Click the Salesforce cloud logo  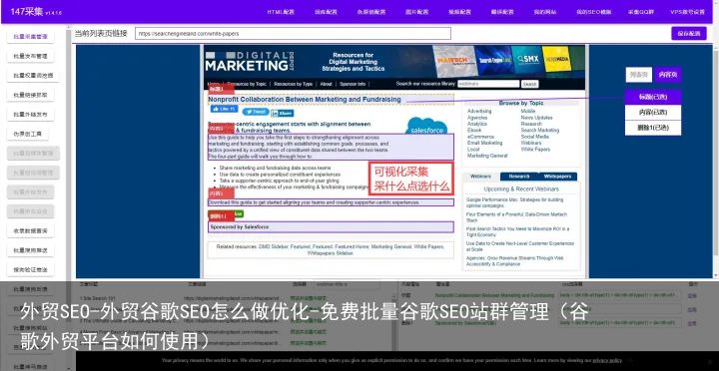[426, 127]
